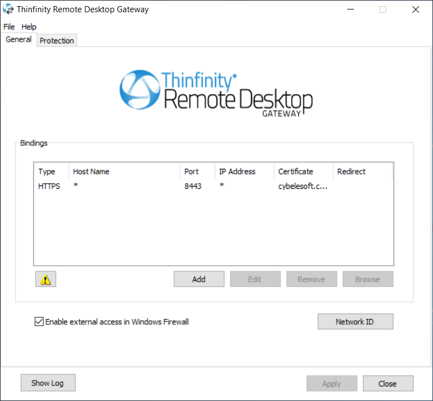Click the Browse button
433x401 pixels.
(x=368, y=279)
